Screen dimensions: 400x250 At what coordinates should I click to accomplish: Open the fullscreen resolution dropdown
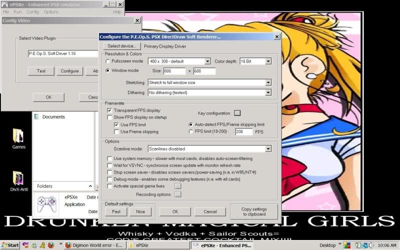click(207, 61)
